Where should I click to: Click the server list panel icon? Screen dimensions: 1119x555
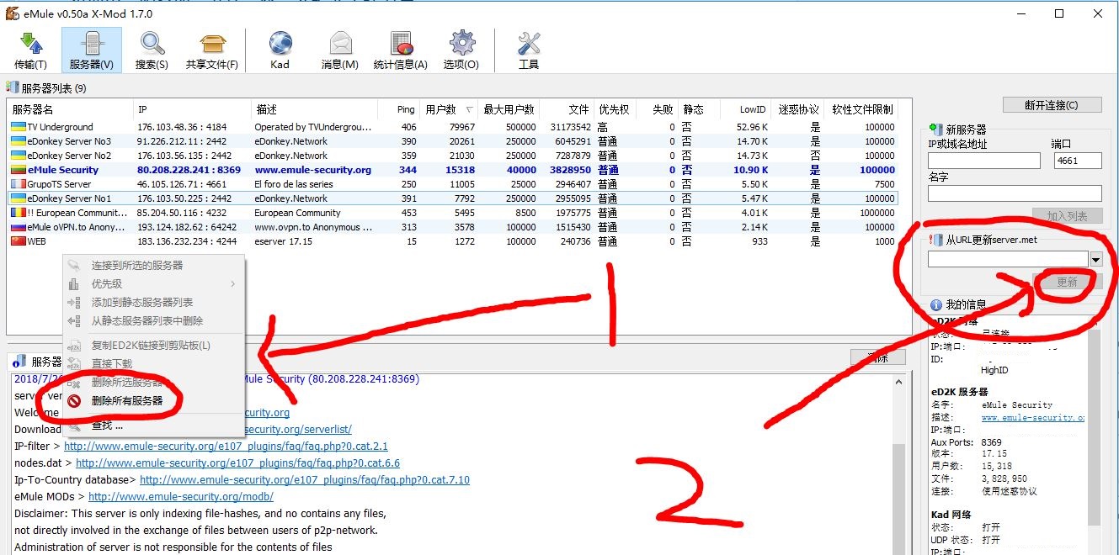(x=13, y=87)
